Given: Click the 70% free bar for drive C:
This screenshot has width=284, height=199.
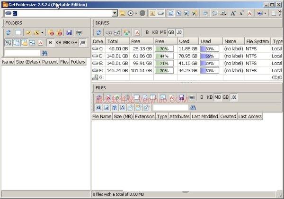Looking at the screenshot, I should point(164,48).
